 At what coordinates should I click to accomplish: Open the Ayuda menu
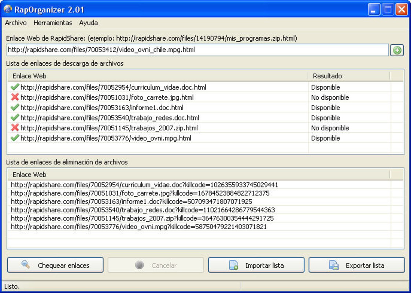(x=88, y=23)
